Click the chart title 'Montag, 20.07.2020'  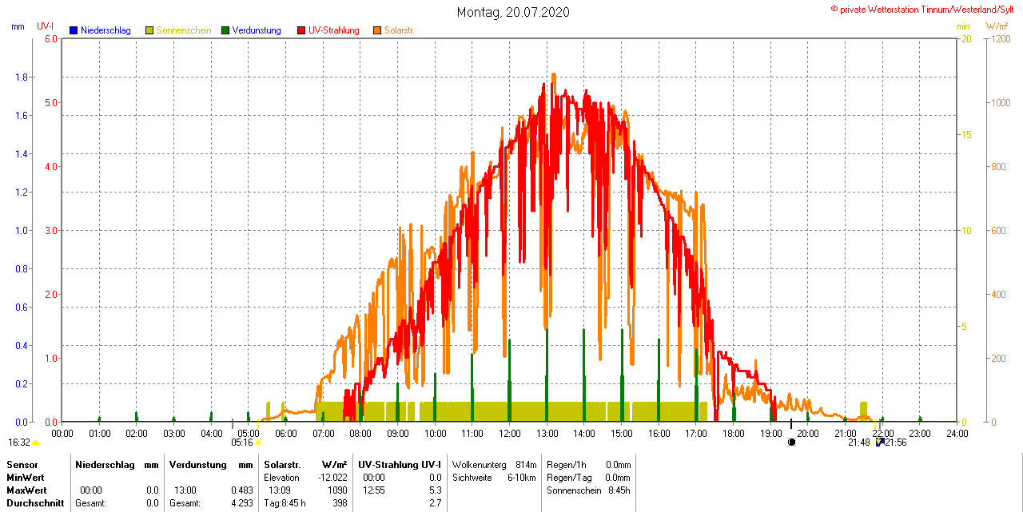point(514,12)
